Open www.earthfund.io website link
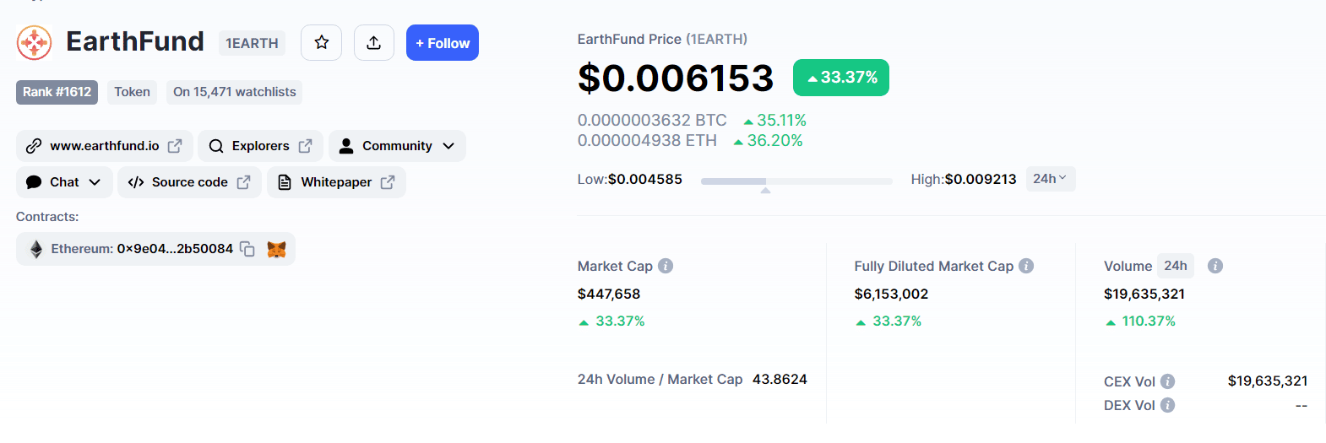Screen dimensions: 1326x443 [105, 146]
